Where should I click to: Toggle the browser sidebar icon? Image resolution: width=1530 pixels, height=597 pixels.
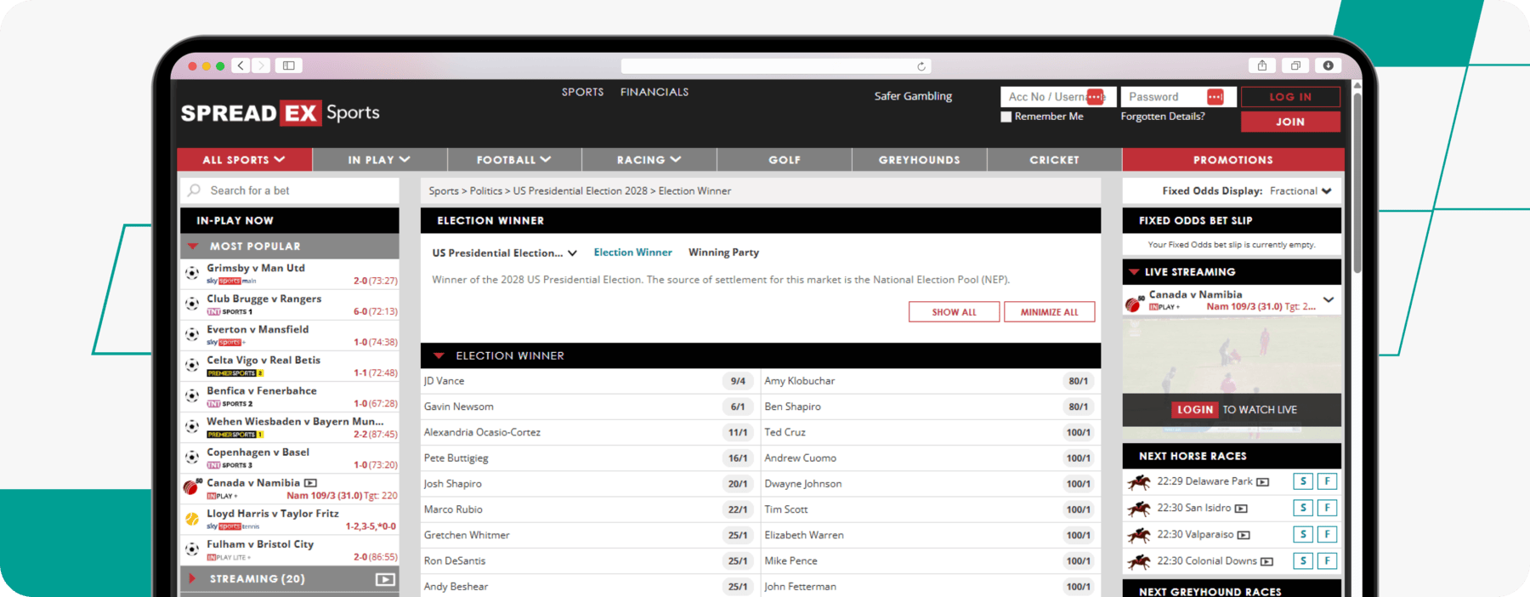(x=288, y=65)
